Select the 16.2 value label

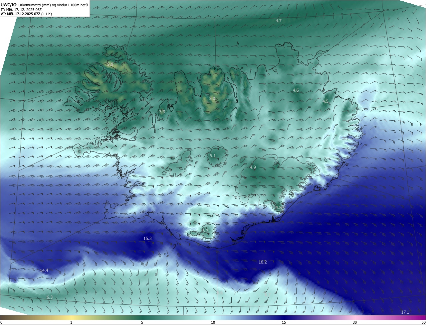pos(263,262)
